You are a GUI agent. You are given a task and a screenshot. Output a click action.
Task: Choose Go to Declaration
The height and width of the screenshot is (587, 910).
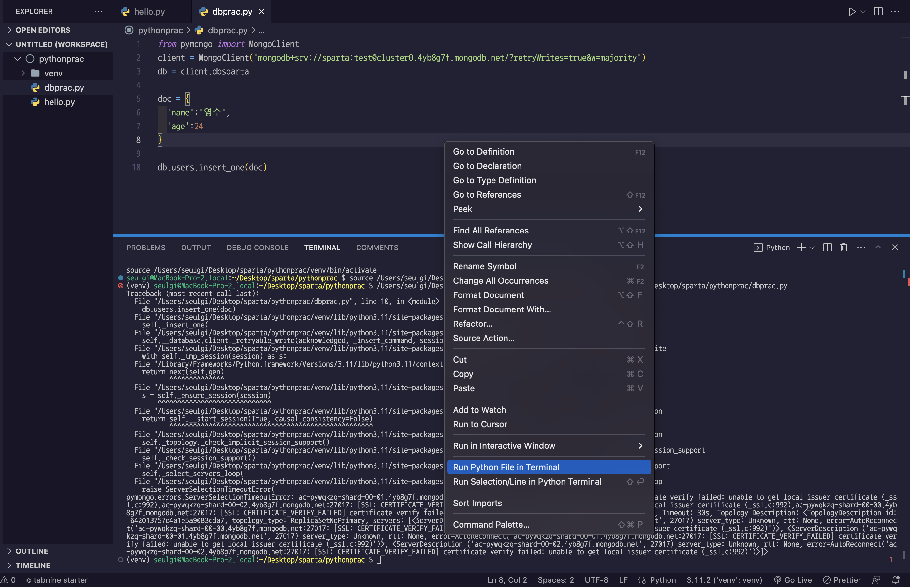(549, 166)
